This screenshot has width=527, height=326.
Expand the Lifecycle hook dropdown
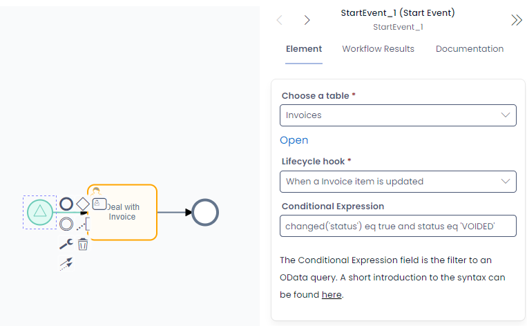coord(398,182)
